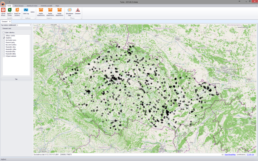Enable the Maximální šířka checkbox
Screen dimensions: 258x161
pyautogui.click(x=4, y=52)
